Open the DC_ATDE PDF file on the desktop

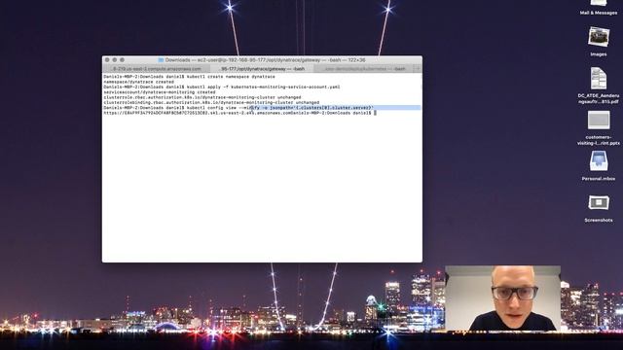(x=599, y=78)
